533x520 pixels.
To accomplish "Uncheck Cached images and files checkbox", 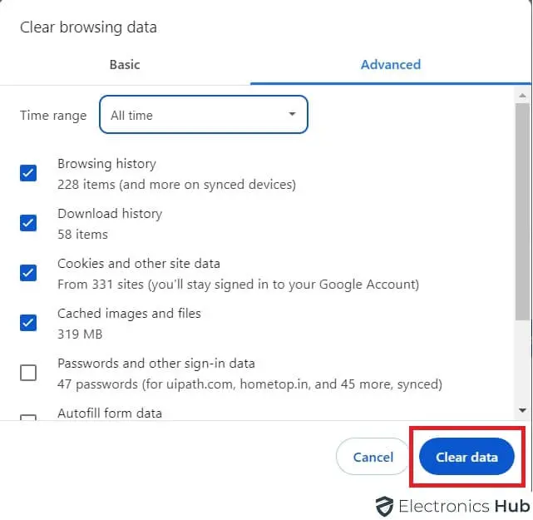I will tap(28, 323).
